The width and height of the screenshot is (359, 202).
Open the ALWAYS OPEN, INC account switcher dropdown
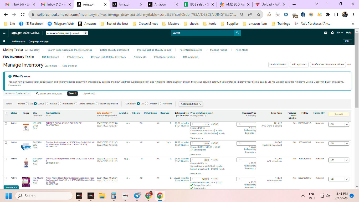(x=67, y=33)
